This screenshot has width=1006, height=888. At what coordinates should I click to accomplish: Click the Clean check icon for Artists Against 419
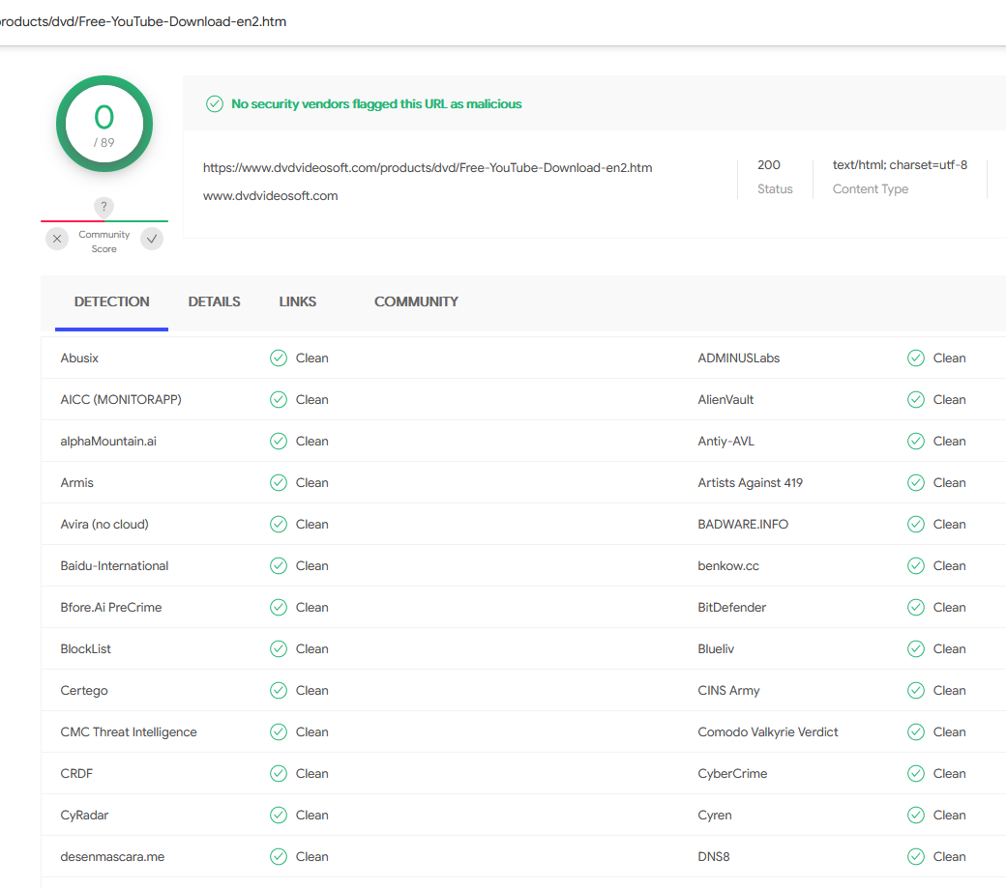click(916, 482)
